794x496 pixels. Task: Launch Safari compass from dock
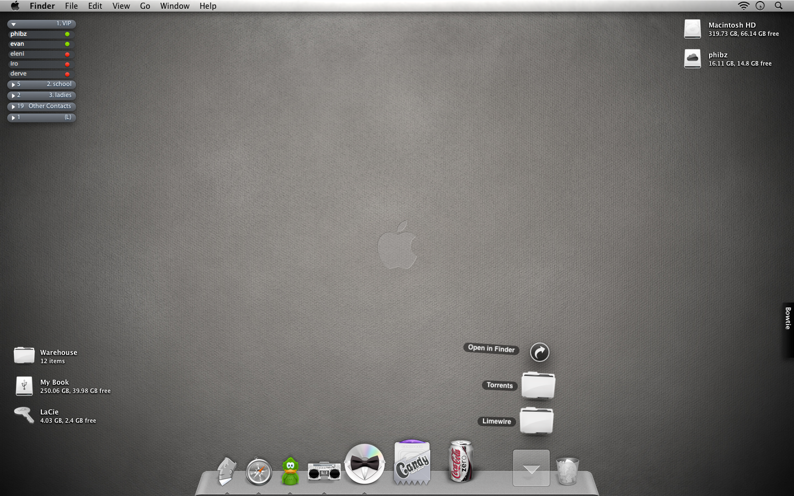259,472
